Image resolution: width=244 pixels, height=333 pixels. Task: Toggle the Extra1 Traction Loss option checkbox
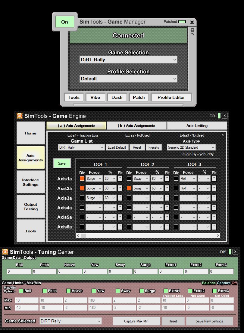point(166,291)
